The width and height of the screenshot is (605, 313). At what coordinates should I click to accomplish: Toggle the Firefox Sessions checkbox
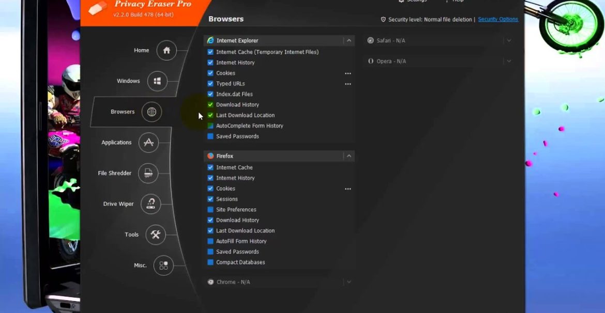click(x=210, y=199)
